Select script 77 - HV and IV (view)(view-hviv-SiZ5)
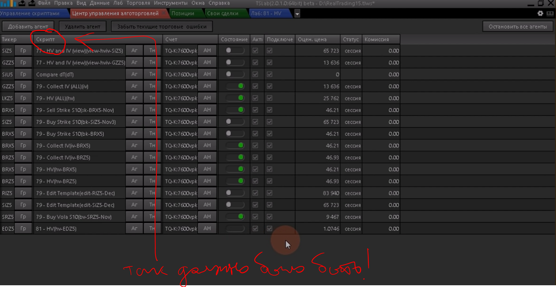Screen dimensions: 556x287 coord(80,51)
